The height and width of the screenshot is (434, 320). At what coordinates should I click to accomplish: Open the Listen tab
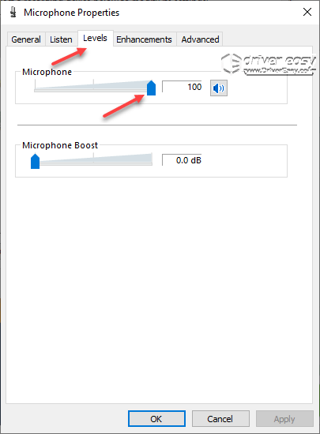click(61, 39)
